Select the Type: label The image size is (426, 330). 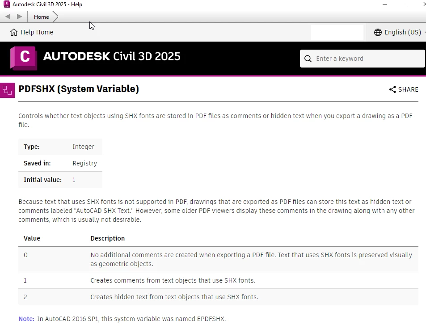pyautogui.click(x=32, y=147)
